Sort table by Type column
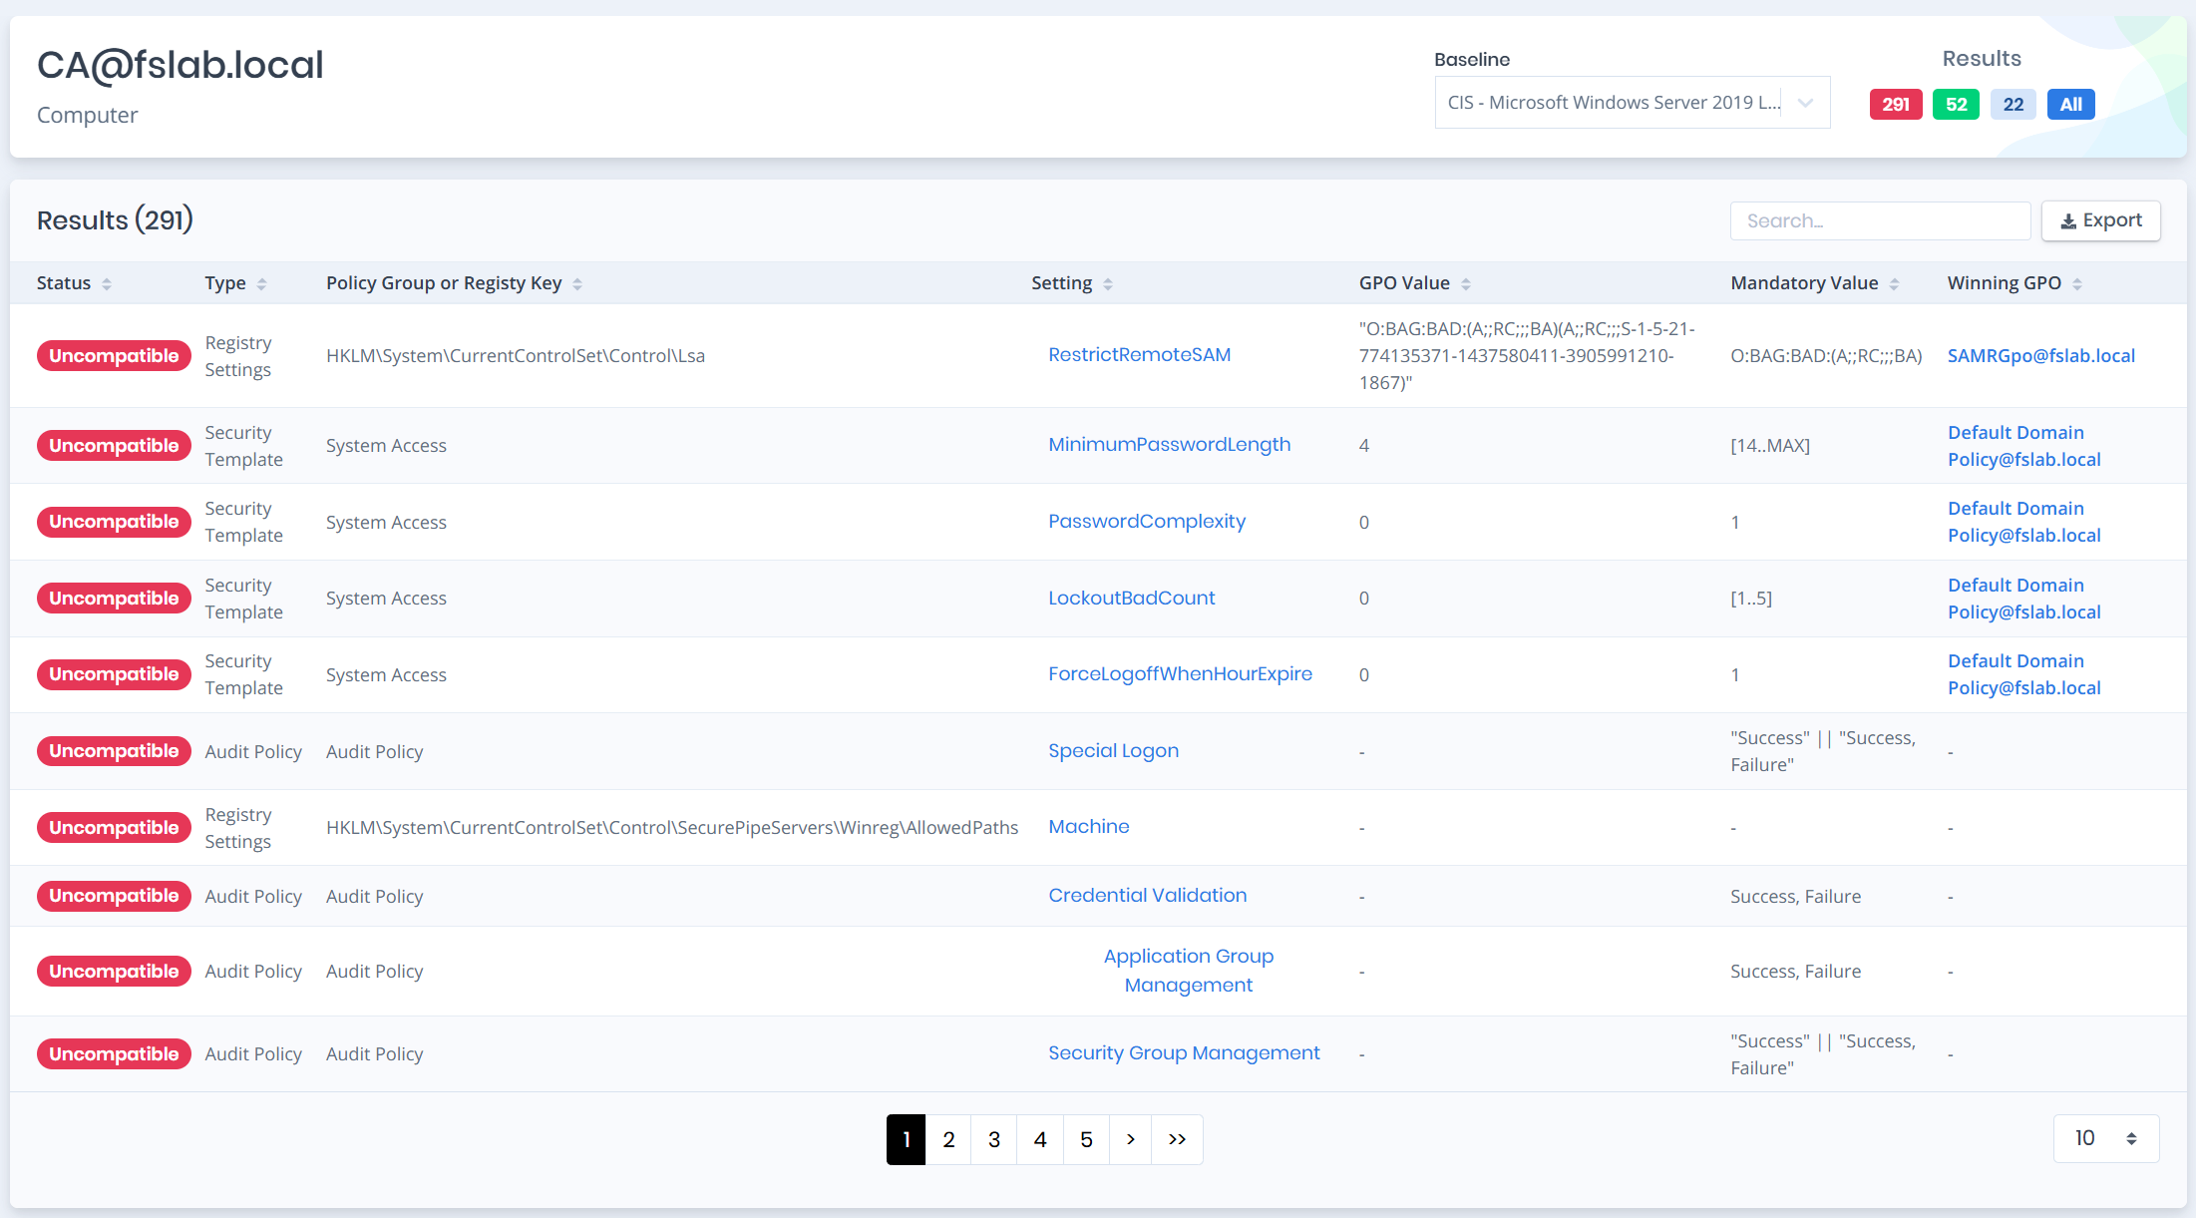 click(x=235, y=283)
